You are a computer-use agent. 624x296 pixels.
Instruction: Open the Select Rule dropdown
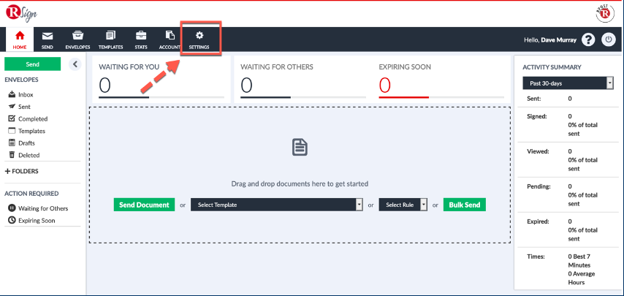coord(403,205)
